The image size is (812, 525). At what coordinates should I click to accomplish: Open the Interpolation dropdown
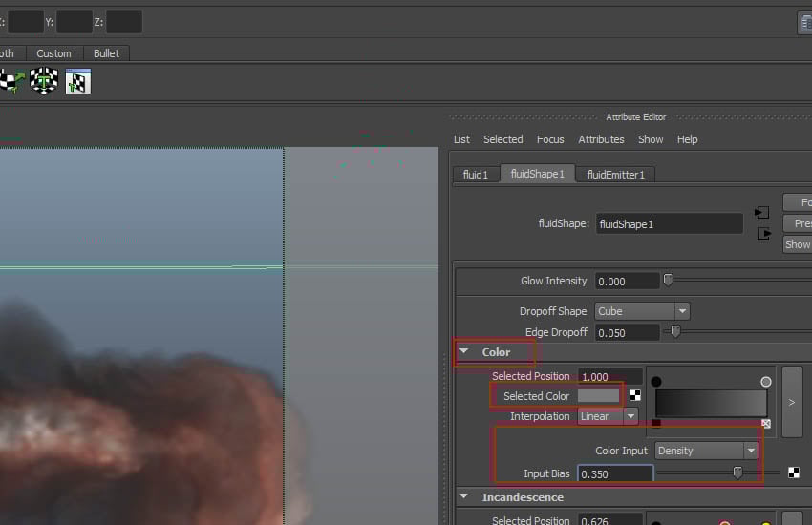608,416
